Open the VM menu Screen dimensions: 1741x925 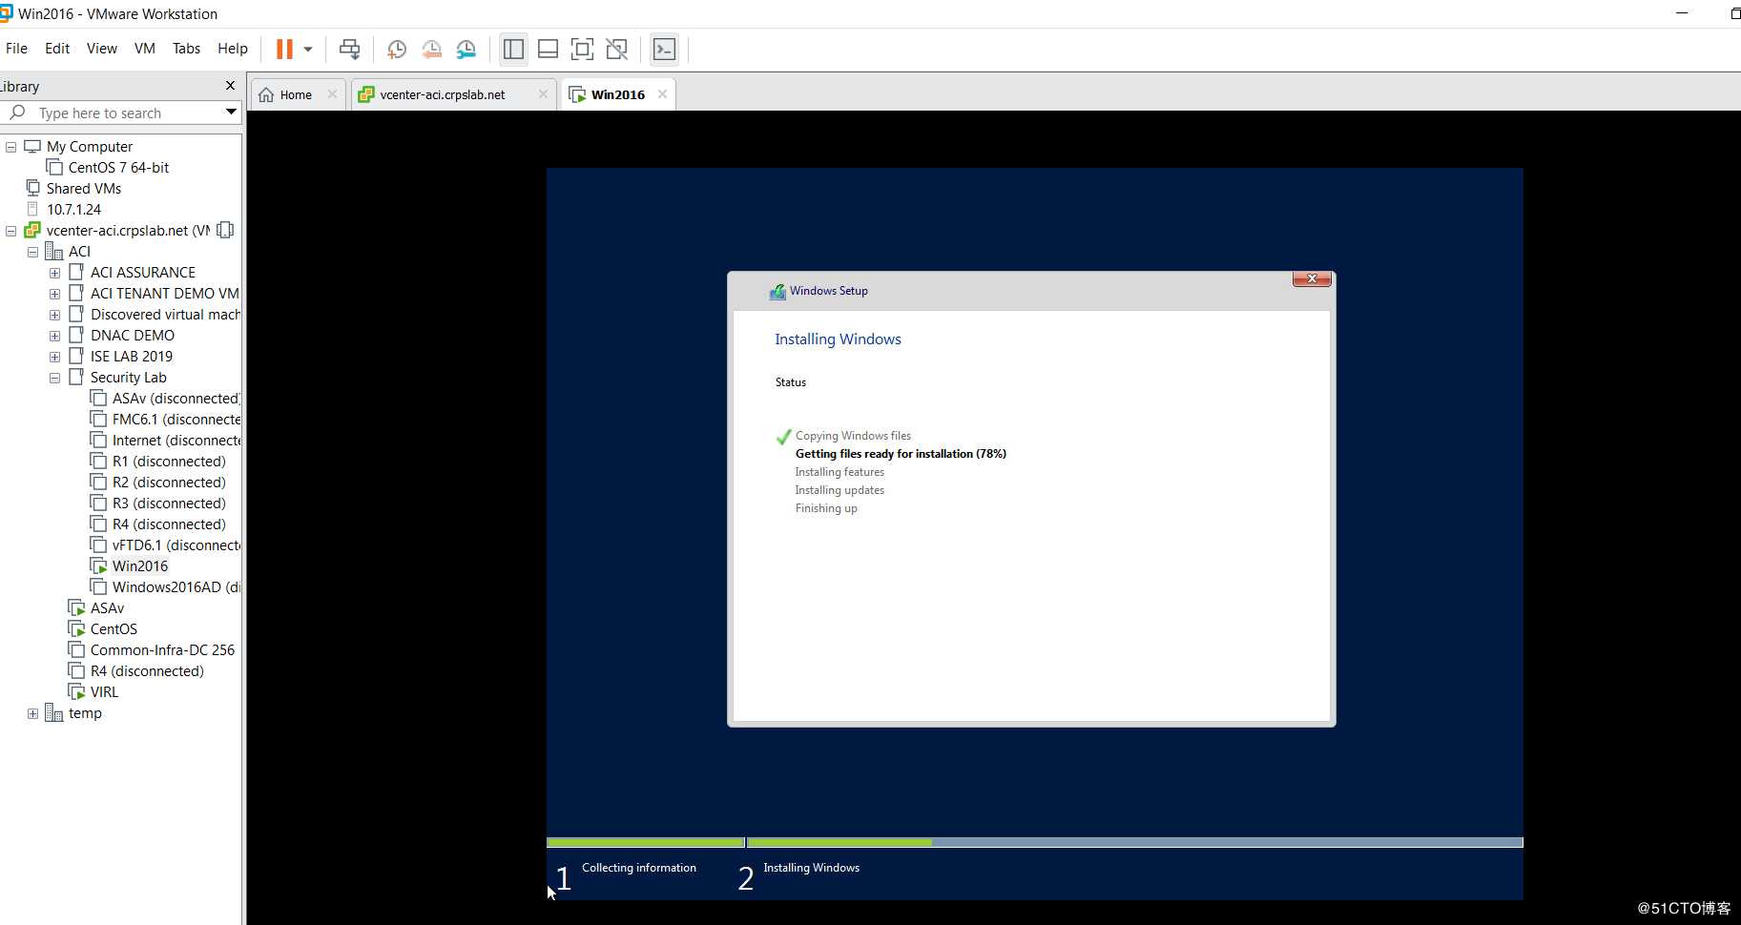pyautogui.click(x=145, y=49)
